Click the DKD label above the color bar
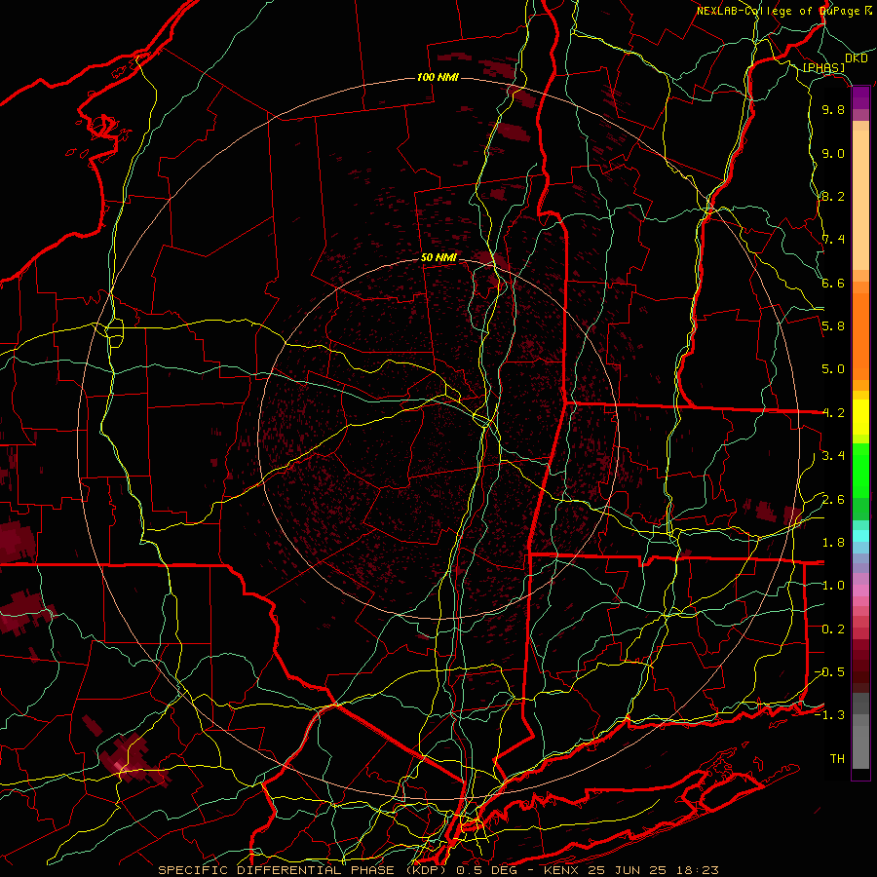Screen dimensions: 877x877 [856, 58]
